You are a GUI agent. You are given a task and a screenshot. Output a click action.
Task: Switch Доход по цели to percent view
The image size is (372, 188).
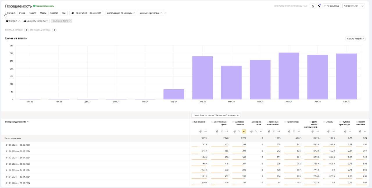(x=256, y=131)
